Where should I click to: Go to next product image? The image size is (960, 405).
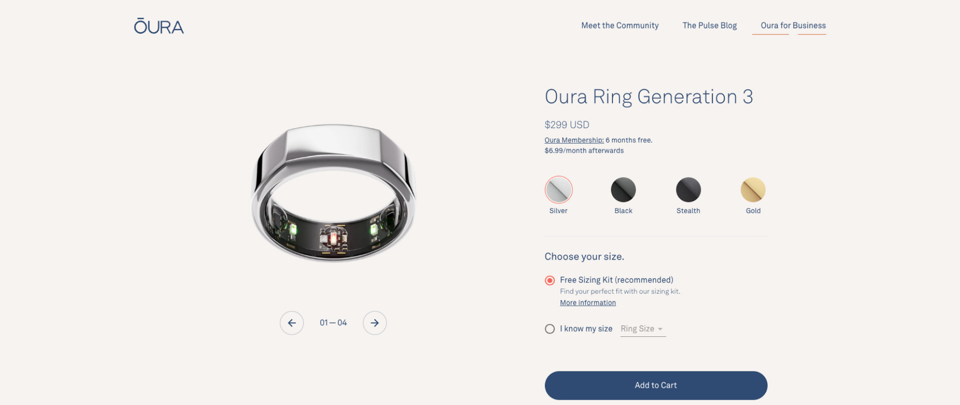coord(375,323)
